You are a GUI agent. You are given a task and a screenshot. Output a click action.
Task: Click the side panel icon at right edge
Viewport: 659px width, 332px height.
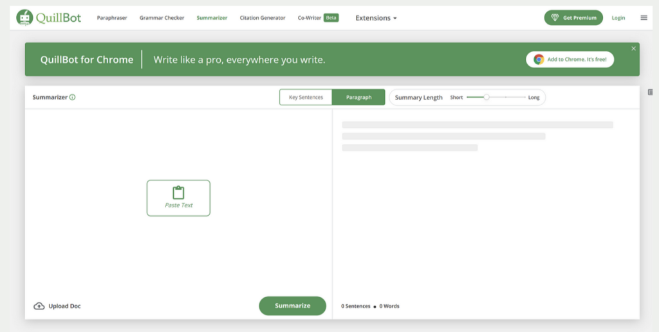point(651,92)
